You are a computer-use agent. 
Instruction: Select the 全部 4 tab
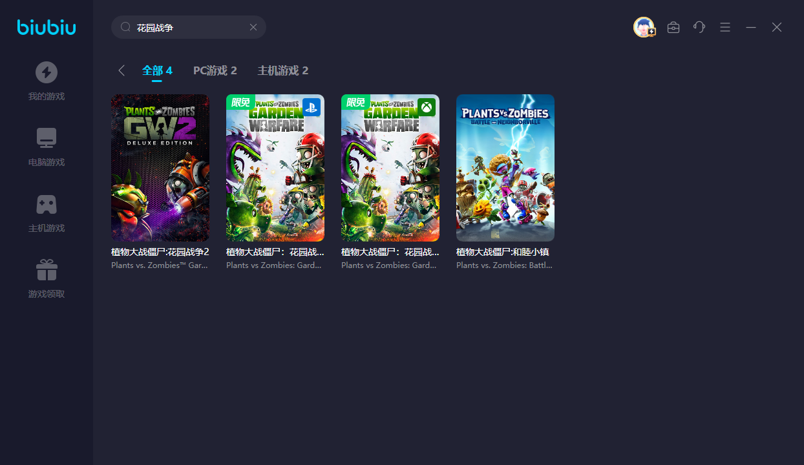click(x=157, y=70)
